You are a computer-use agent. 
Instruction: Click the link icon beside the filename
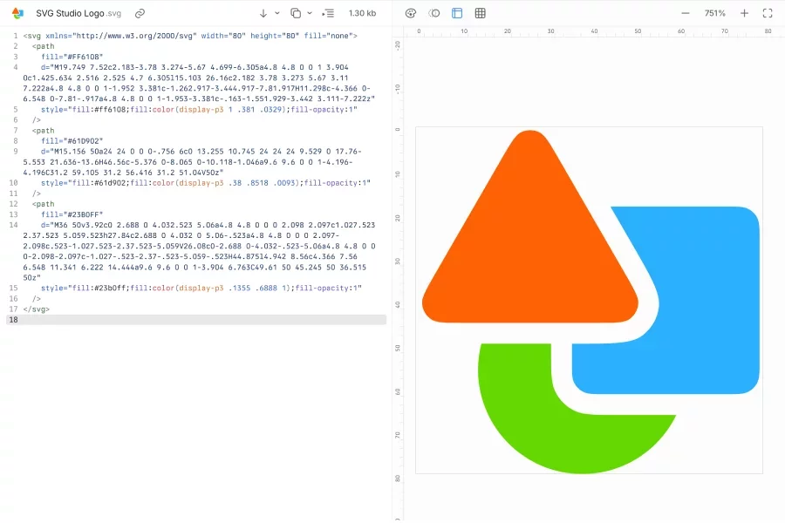point(140,13)
